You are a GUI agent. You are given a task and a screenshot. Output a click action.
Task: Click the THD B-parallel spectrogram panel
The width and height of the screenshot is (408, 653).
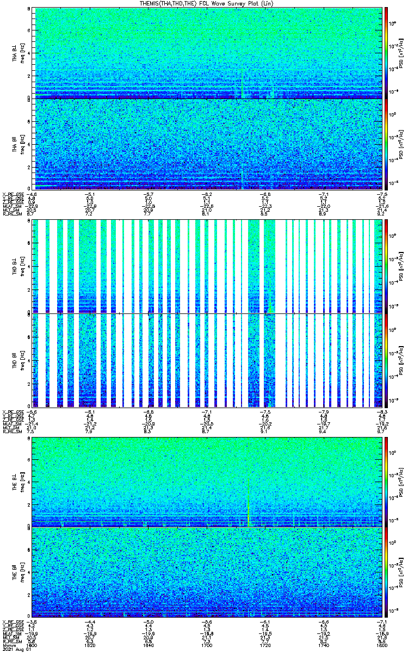click(207, 360)
